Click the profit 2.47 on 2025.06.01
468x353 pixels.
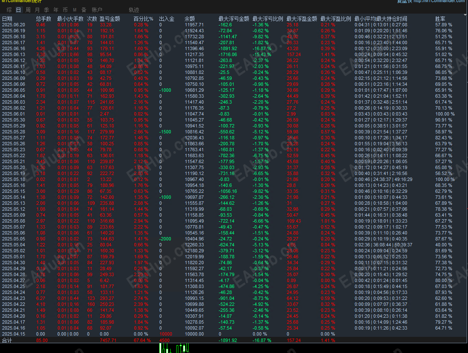coord(104,114)
